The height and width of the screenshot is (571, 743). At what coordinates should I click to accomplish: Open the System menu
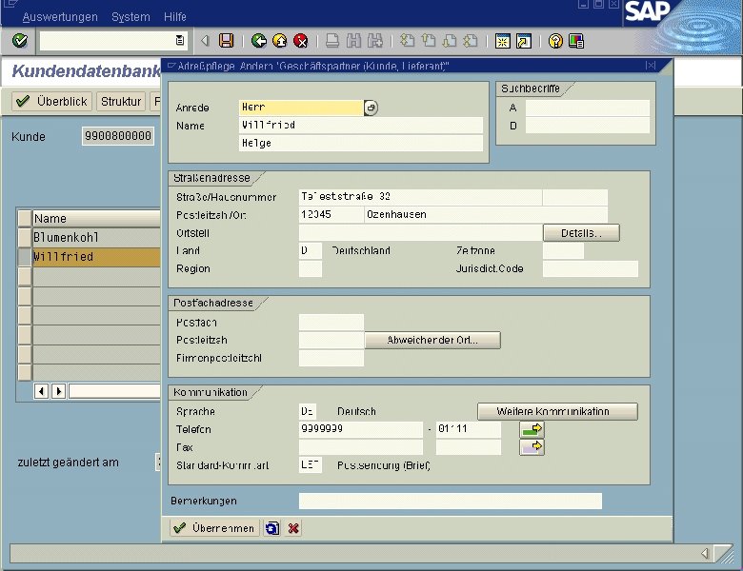[x=131, y=17]
